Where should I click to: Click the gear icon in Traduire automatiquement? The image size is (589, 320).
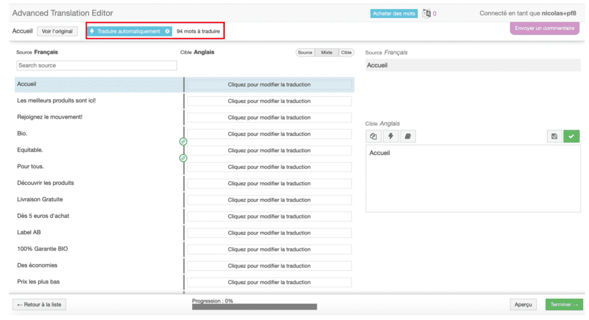(x=167, y=31)
